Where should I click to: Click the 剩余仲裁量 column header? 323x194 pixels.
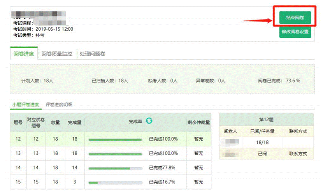click(198, 122)
